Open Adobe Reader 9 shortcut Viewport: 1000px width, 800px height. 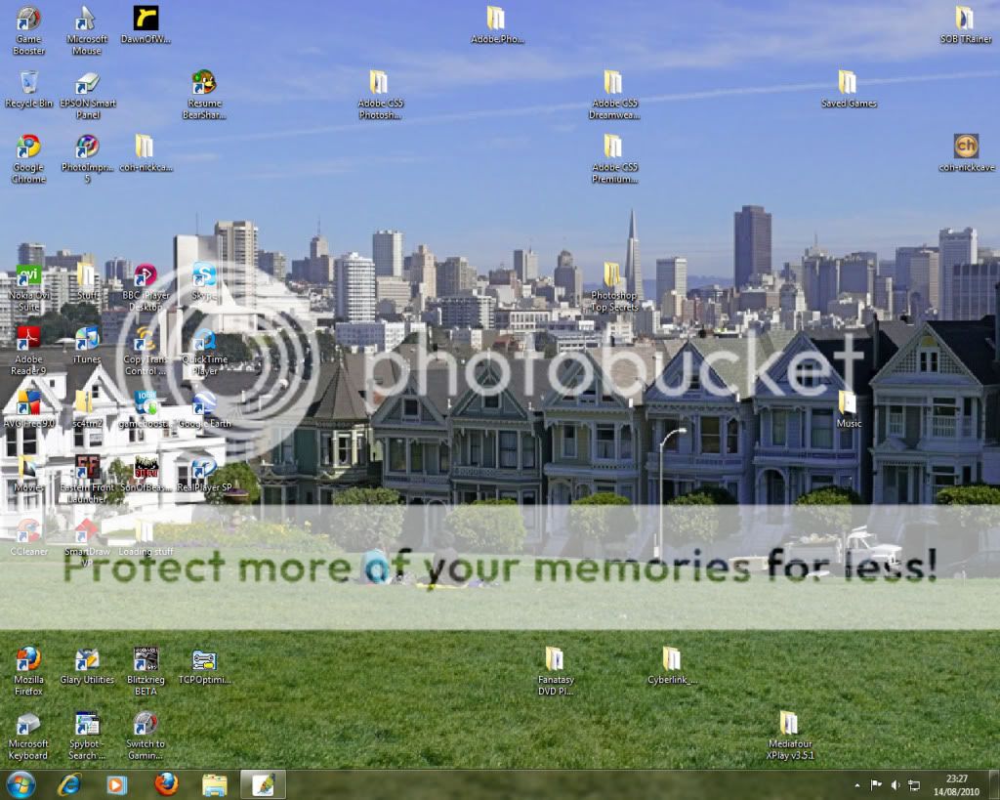[28, 340]
